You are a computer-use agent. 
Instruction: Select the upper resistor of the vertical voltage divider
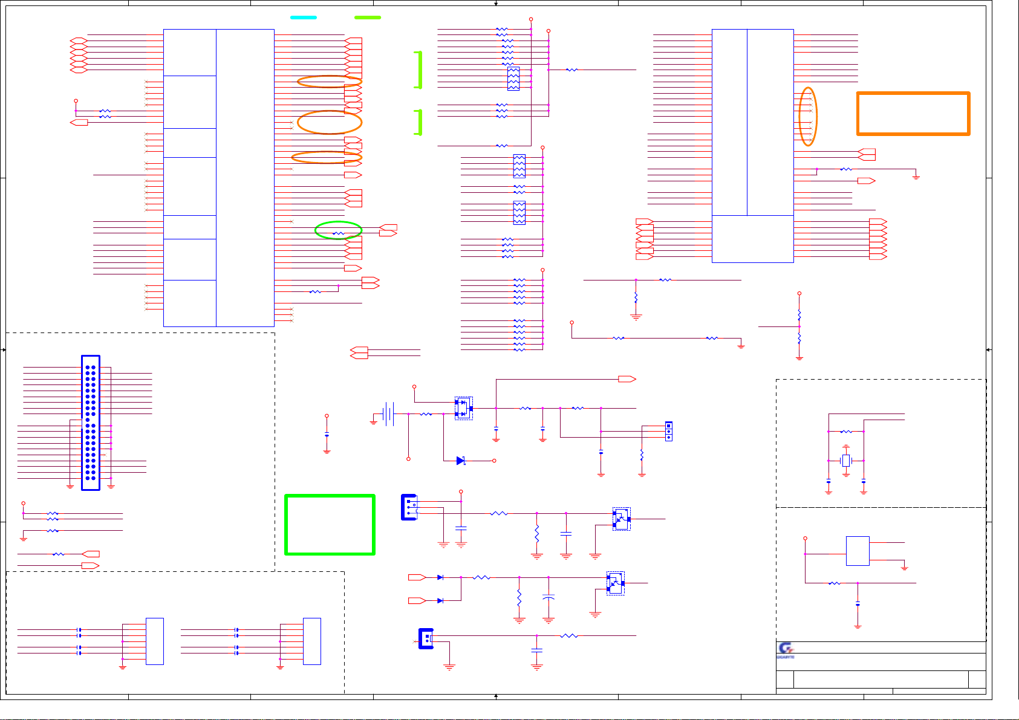[x=799, y=315]
